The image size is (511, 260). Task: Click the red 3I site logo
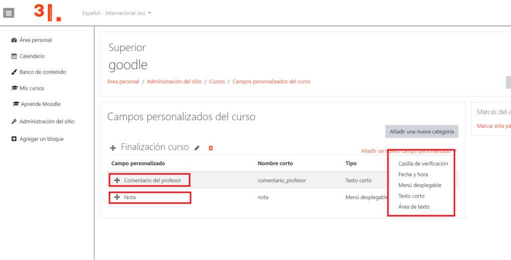47,12
